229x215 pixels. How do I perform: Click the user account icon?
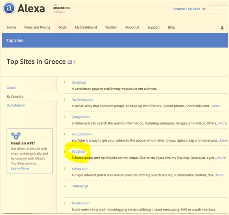click(x=222, y=27)
